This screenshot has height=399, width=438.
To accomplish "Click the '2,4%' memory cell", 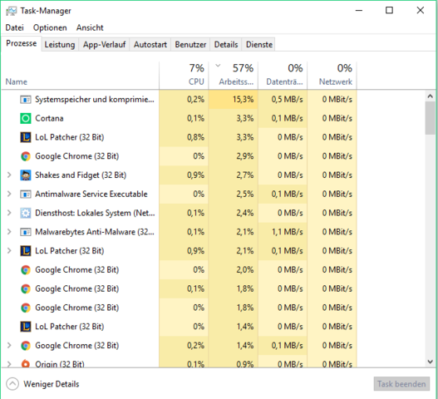I will click(234, 213).
